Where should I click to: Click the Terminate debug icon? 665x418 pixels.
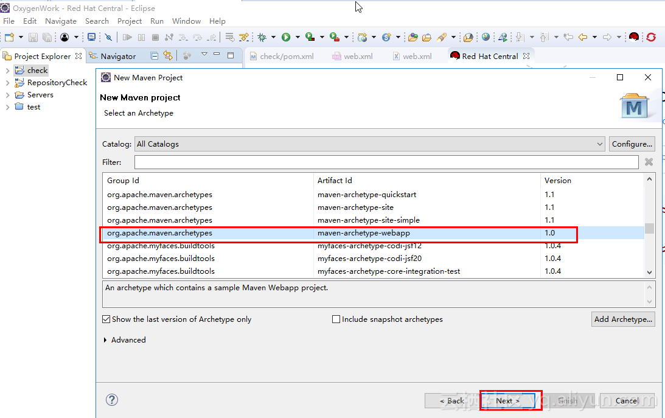pos(155,37)
